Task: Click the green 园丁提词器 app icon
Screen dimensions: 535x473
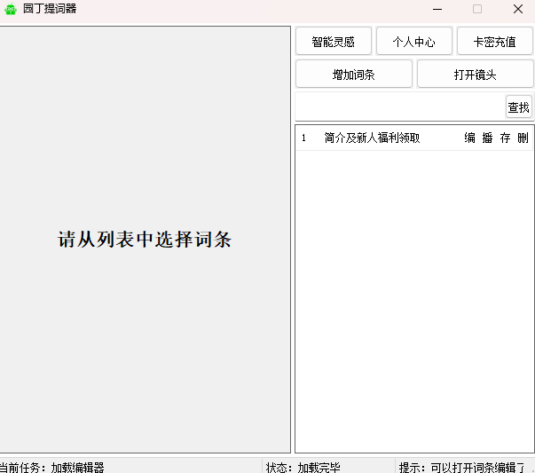Action: (11, 9)
